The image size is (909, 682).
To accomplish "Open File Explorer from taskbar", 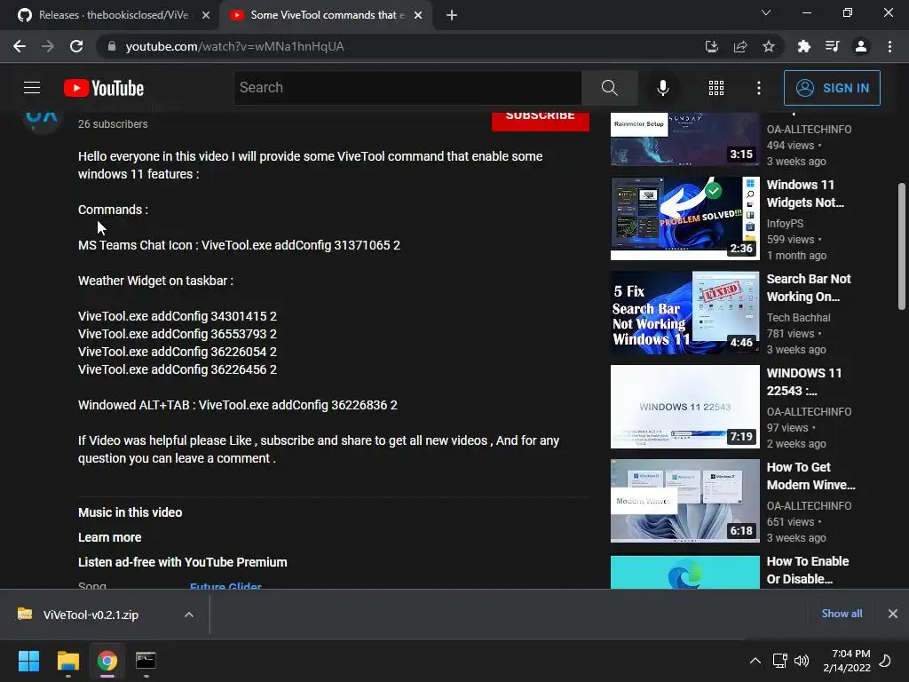I will [x=67, y=661].
